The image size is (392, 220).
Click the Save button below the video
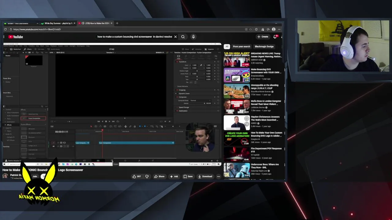[188, 176]
